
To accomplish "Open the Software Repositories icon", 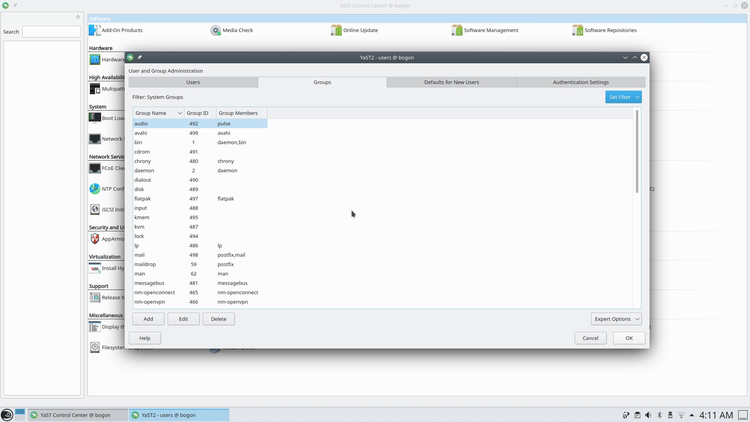I will pos(577,30).
